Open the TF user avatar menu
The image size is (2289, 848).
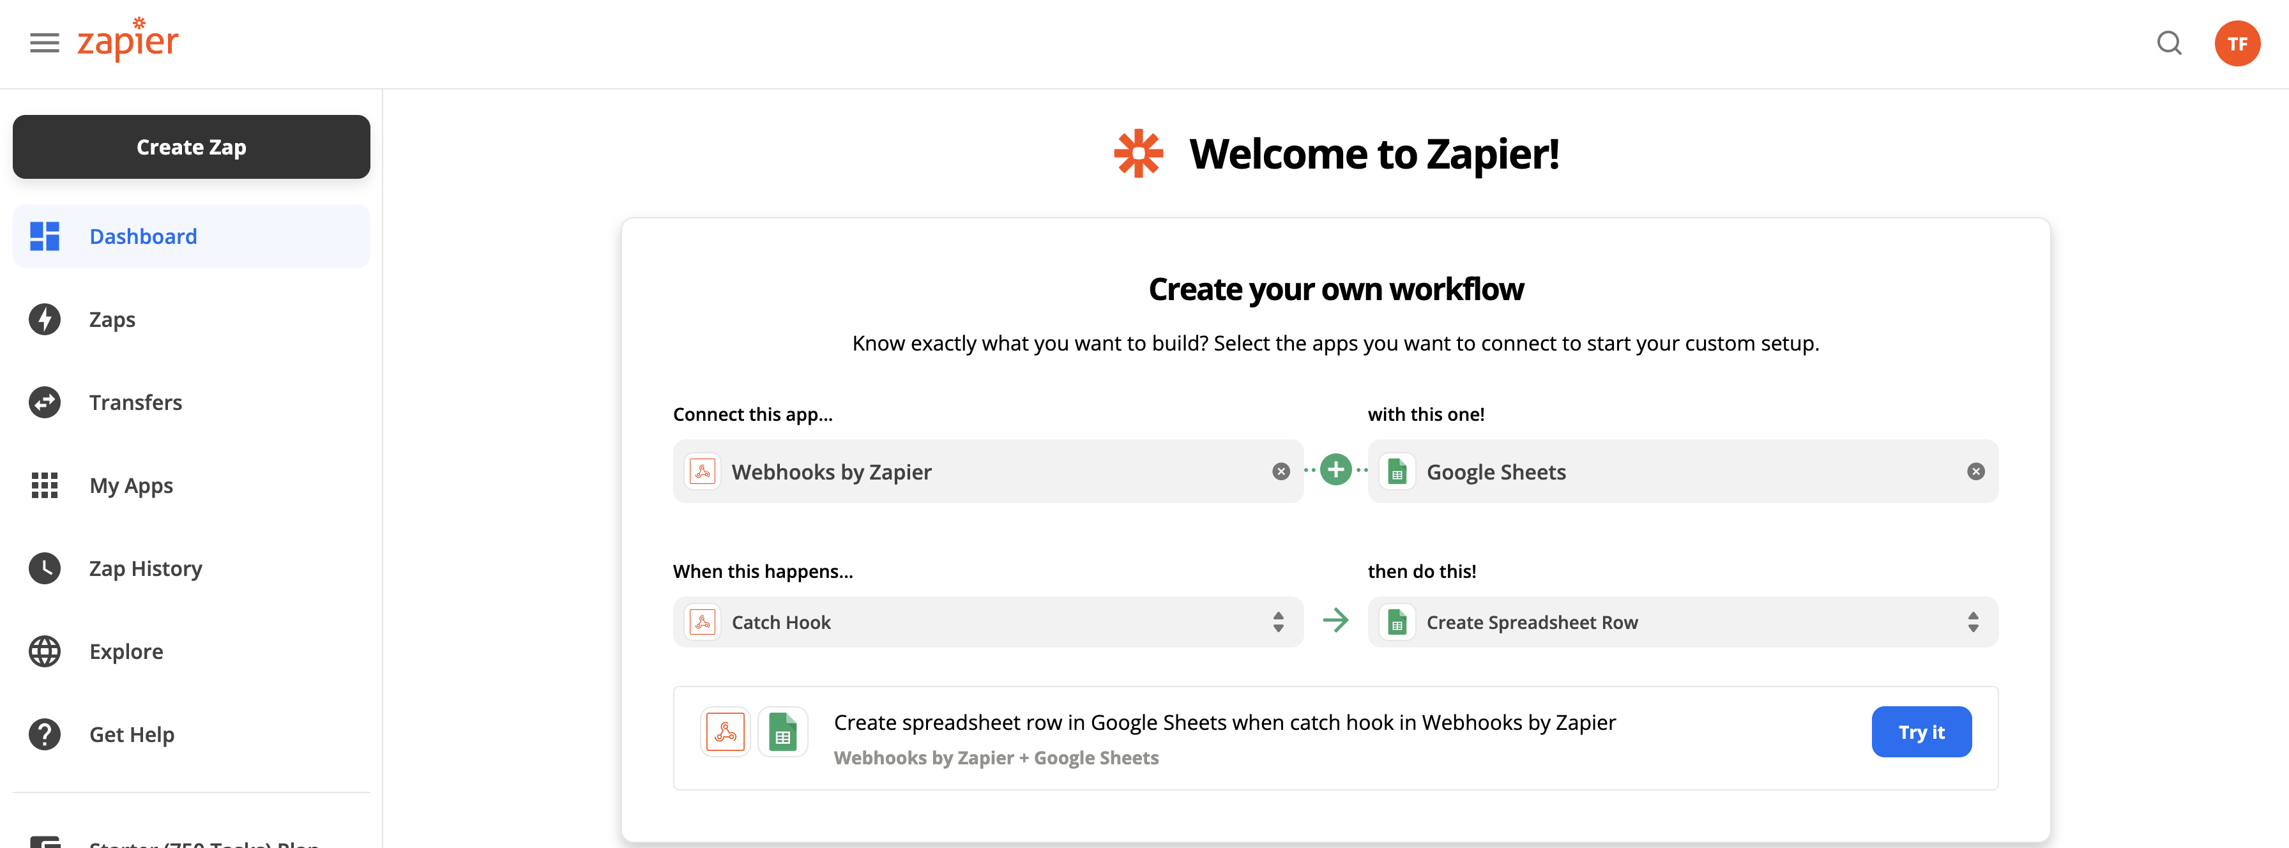coord(2237,43)
